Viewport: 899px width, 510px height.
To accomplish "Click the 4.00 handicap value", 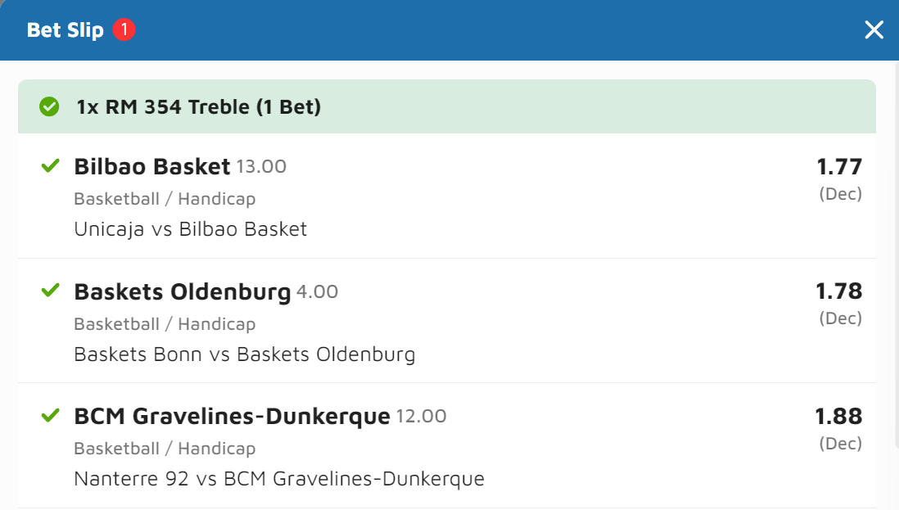I will pos(317,292).
